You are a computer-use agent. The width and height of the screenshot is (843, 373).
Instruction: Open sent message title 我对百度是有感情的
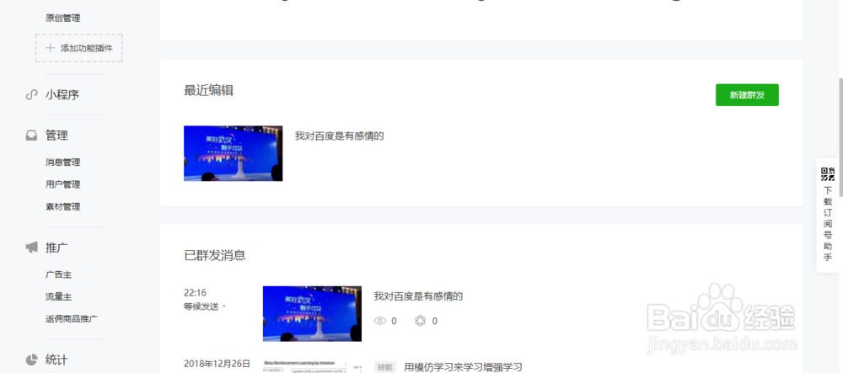click(x=418, y=296)
